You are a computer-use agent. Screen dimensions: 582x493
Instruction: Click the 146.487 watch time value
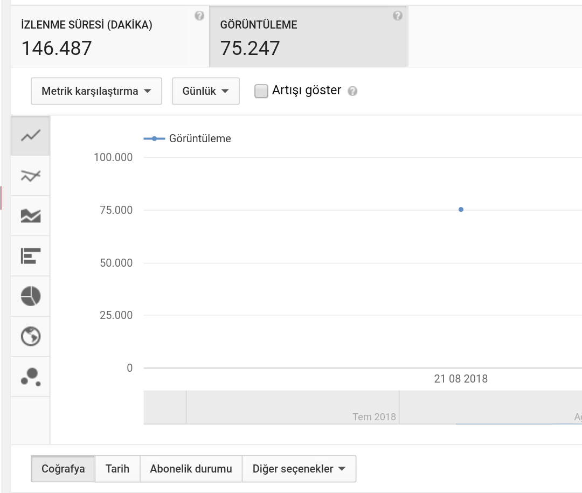57,48
